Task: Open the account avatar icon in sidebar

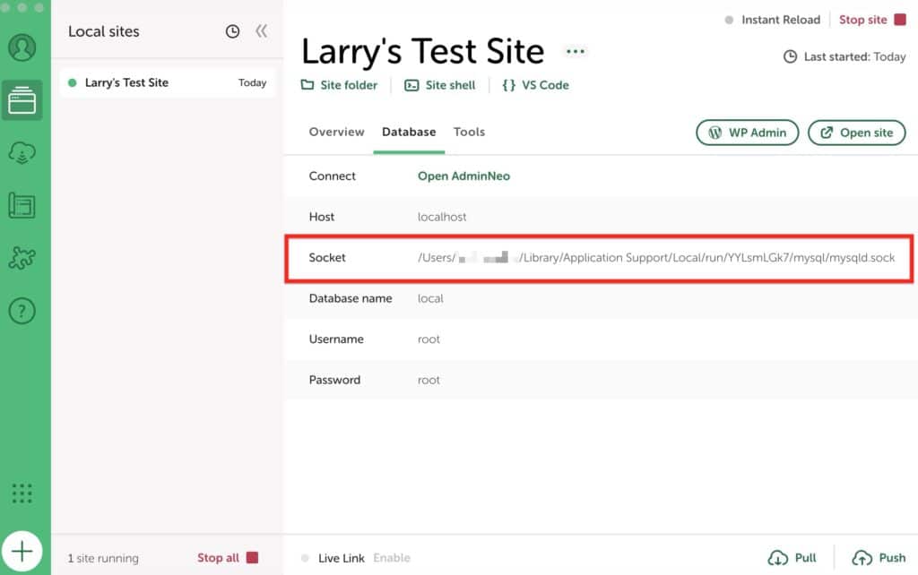Action: tap(22, 47)
